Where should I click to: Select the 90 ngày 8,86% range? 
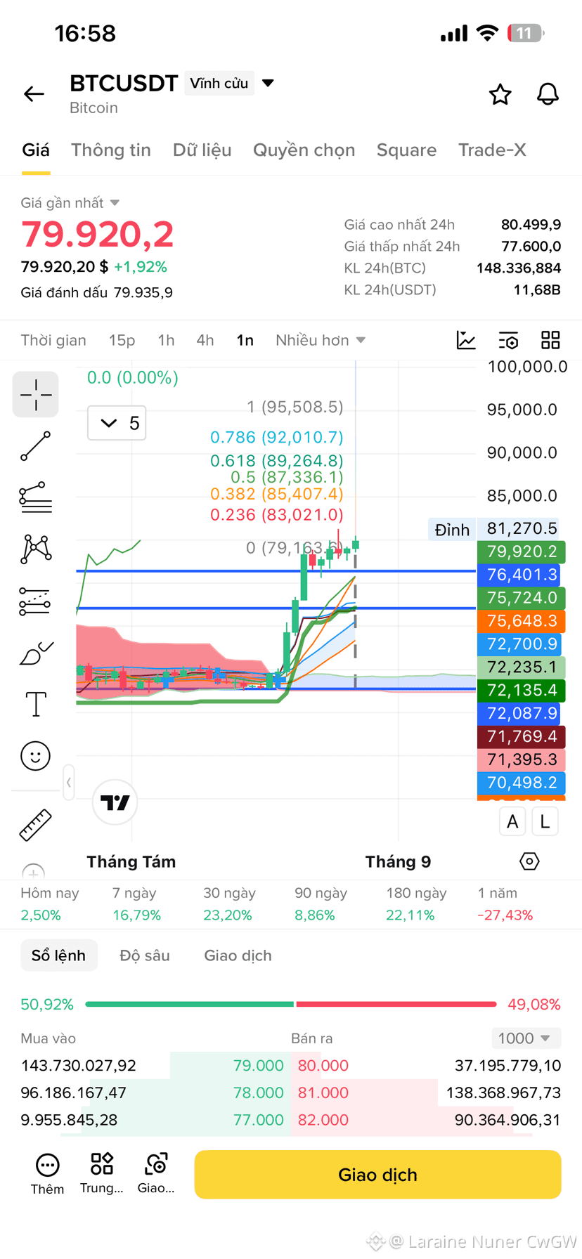(x=321, y=904)
